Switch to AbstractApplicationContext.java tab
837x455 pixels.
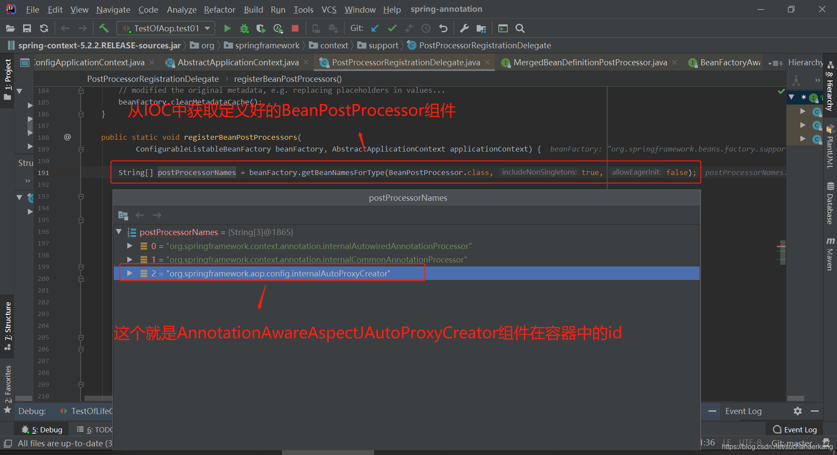coord(238,63)
